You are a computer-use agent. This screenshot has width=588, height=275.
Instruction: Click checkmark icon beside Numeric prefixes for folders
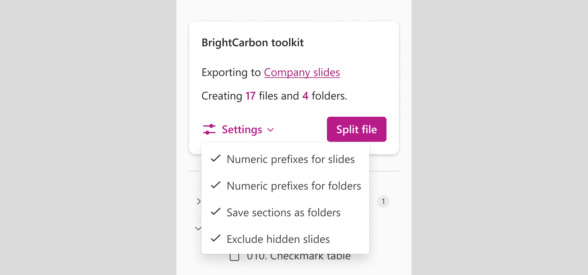coord(216,185)
